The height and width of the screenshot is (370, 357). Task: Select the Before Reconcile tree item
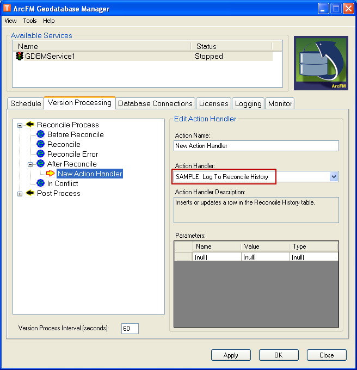tap(76, 134)
